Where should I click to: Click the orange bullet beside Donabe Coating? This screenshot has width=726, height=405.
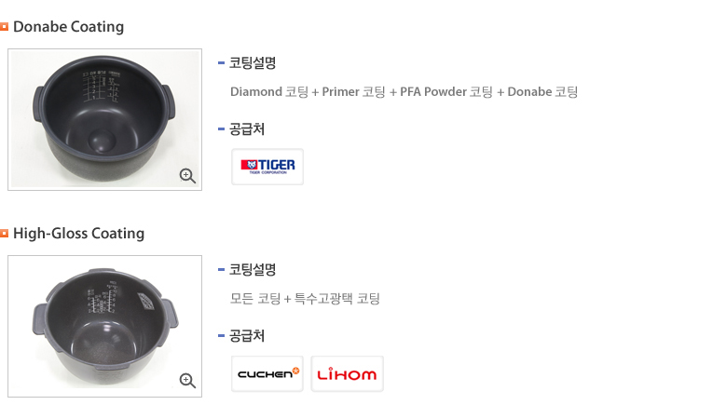5,27
